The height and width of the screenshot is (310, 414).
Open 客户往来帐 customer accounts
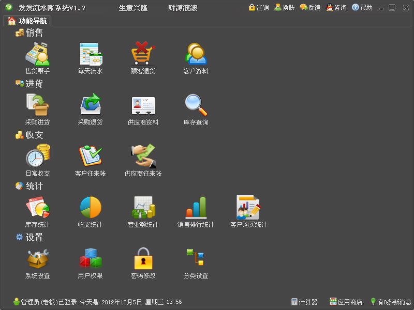90,160
